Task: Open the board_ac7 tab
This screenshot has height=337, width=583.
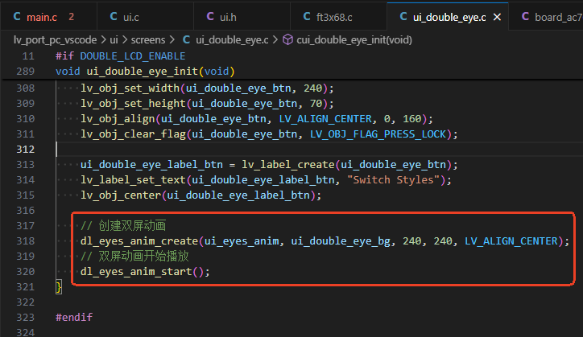Action: 546,17
